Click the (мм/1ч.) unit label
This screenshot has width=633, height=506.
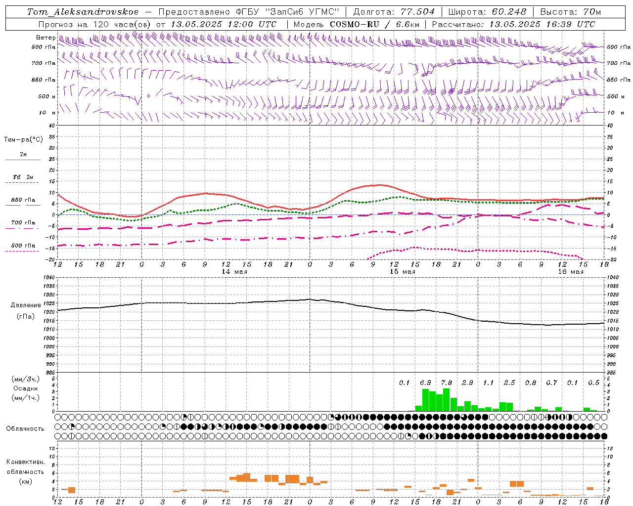[26, 398]
